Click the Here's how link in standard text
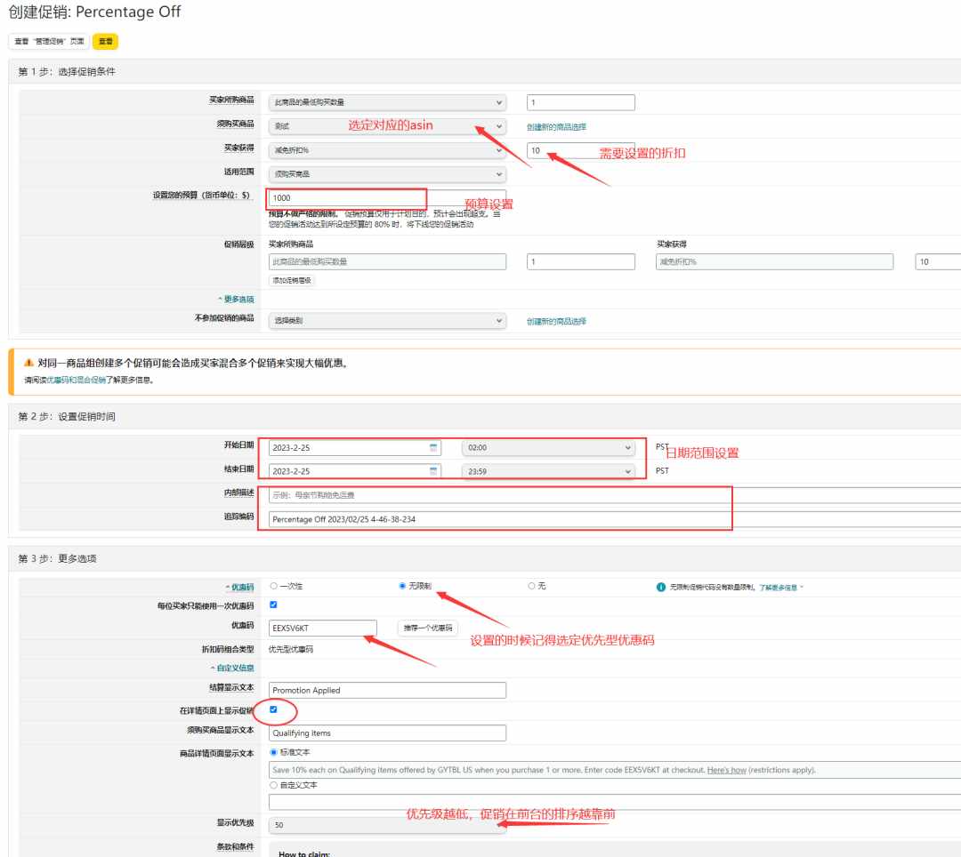This screenshot has width=961, height=857. point(726,770)
